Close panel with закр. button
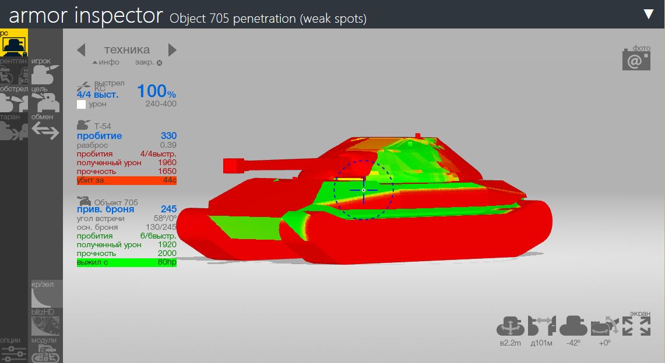The height and width of the screenshot is (363, 665). point(149,62)
